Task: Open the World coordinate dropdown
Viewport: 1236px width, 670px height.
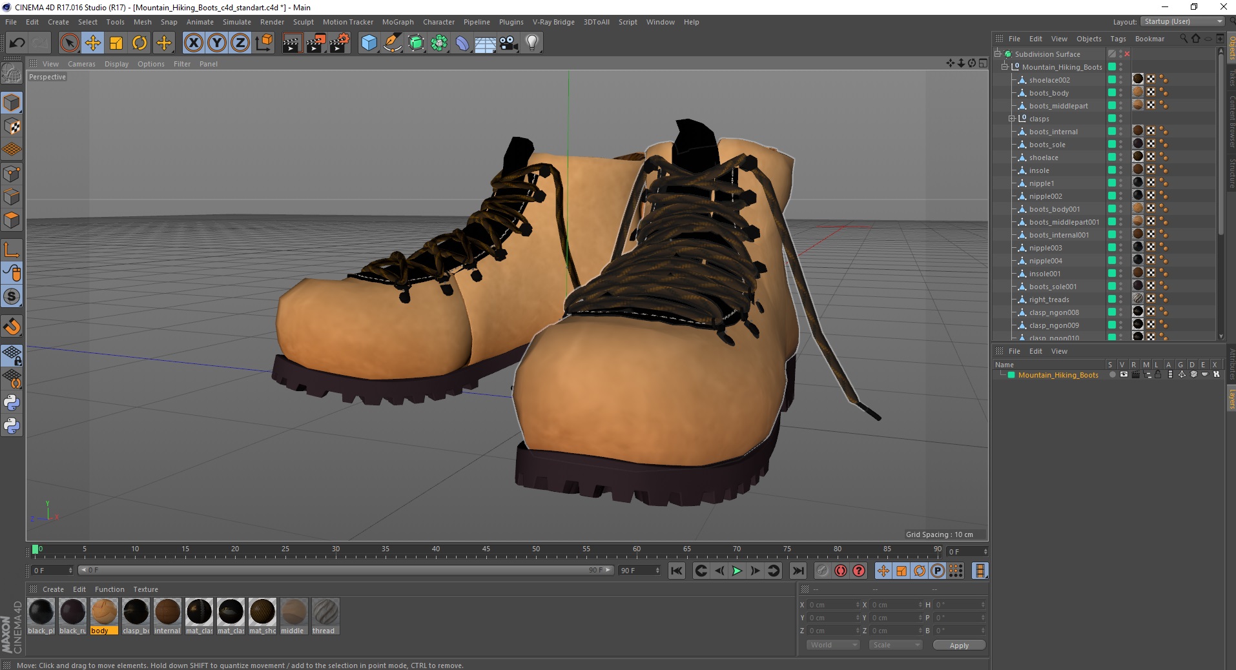Action: pyautogui.click(x=833, y=645)
